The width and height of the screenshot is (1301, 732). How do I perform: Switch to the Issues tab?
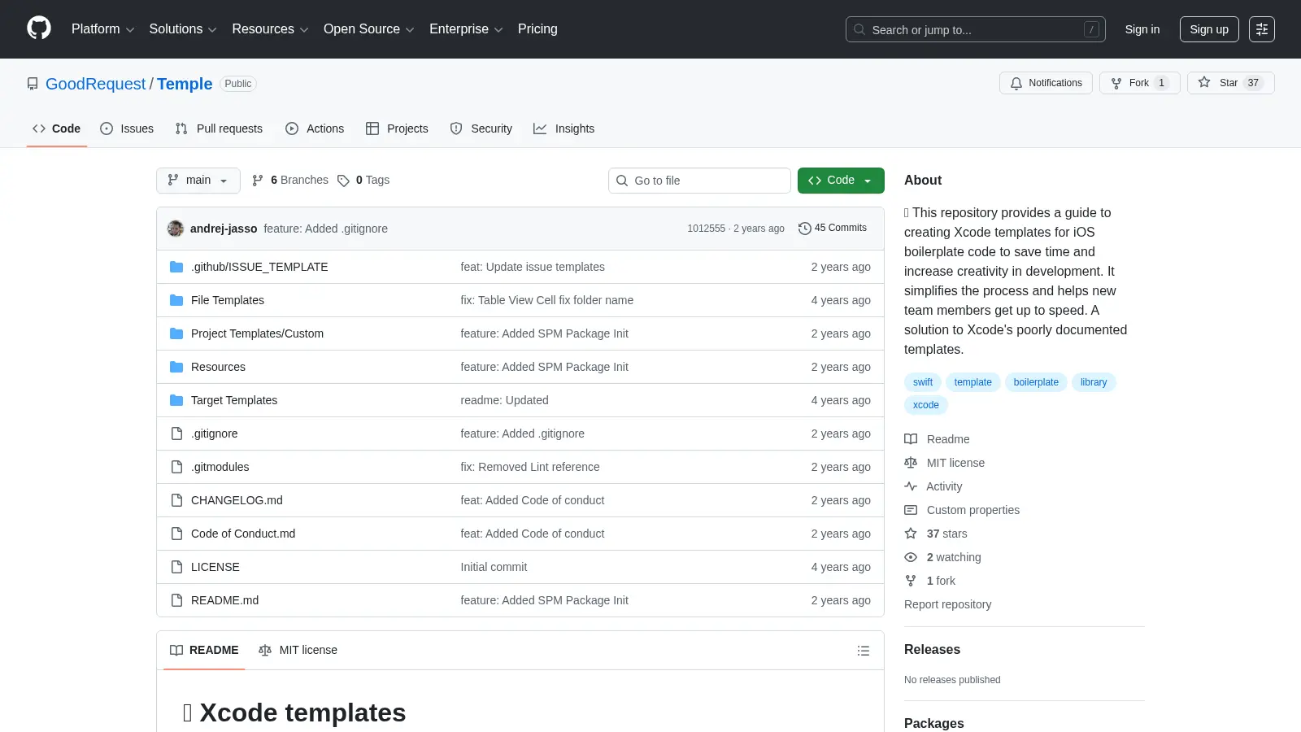coord(127,129)
